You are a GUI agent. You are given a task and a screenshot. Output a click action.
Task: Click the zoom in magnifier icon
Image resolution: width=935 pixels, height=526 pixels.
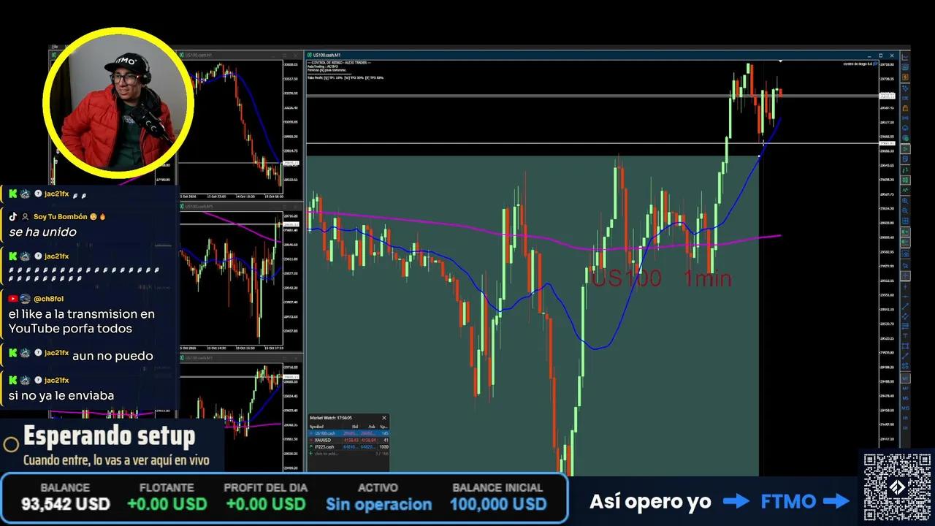(906, 201)
